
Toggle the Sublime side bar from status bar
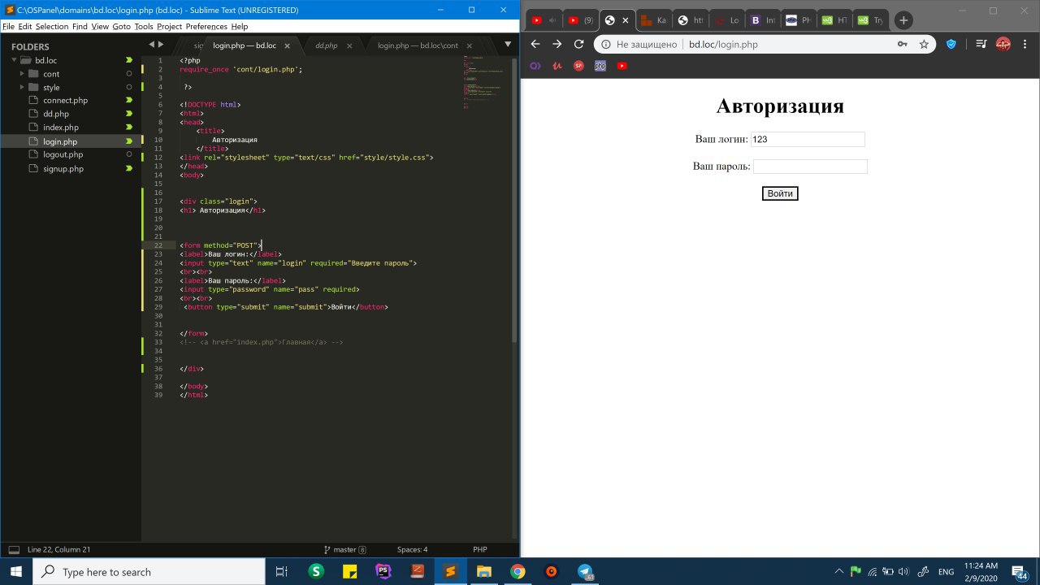[x=14, y=549]
